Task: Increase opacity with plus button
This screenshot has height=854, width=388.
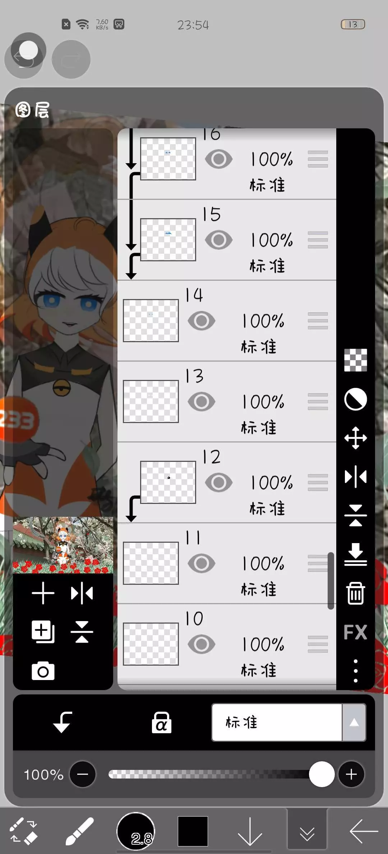Action: [351, 774]
